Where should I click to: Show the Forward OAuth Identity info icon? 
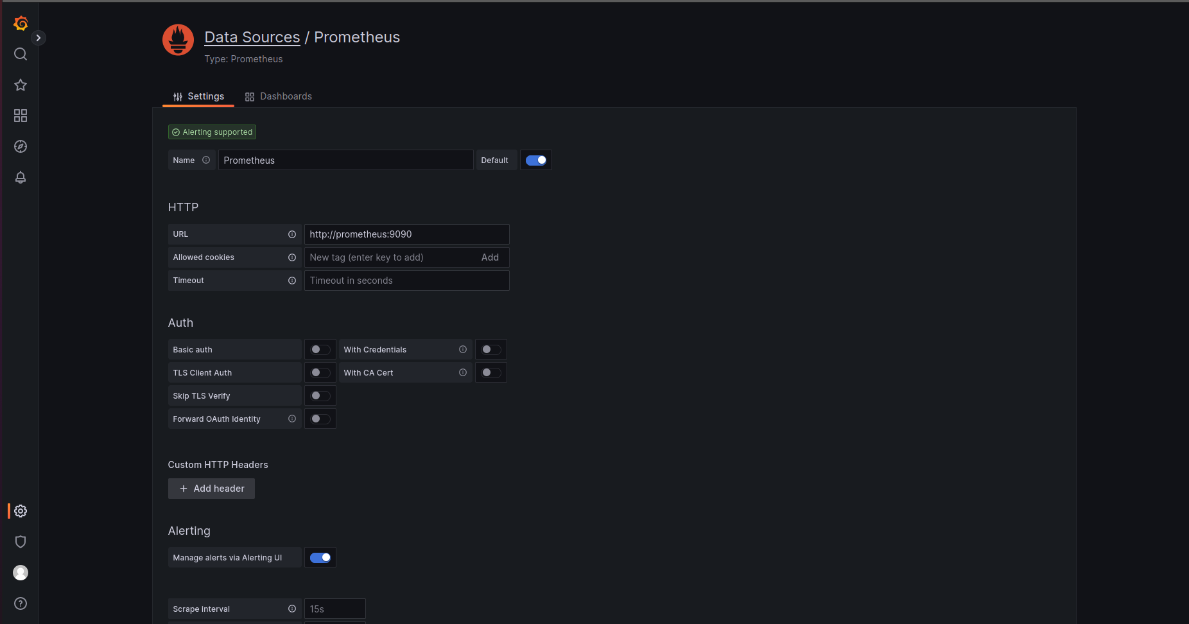(x=292, y=419)
